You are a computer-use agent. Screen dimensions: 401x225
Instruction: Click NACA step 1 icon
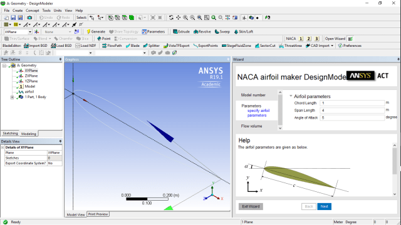tap(301, 39)
